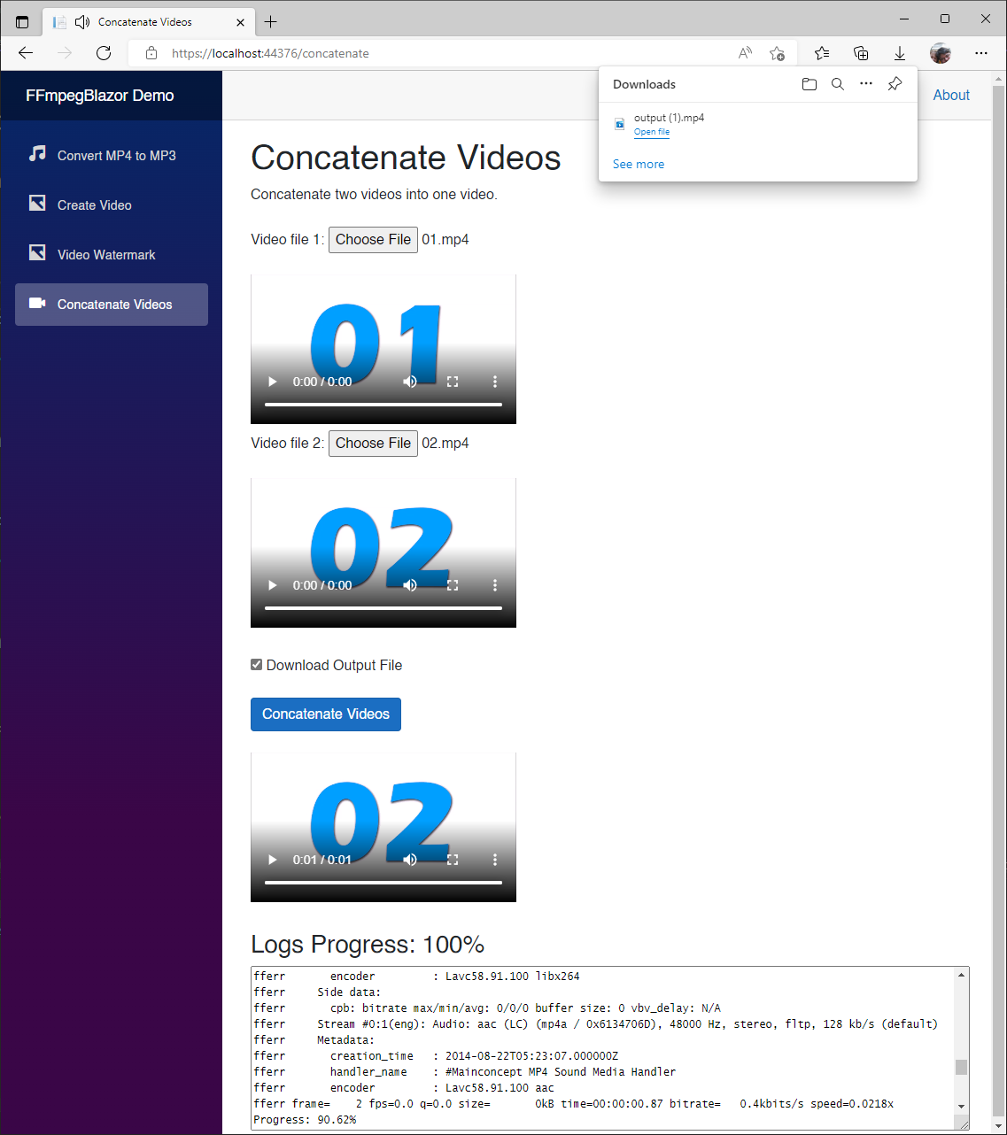
Task: Click See more in Downloads popup
Action: coord(639,164)
